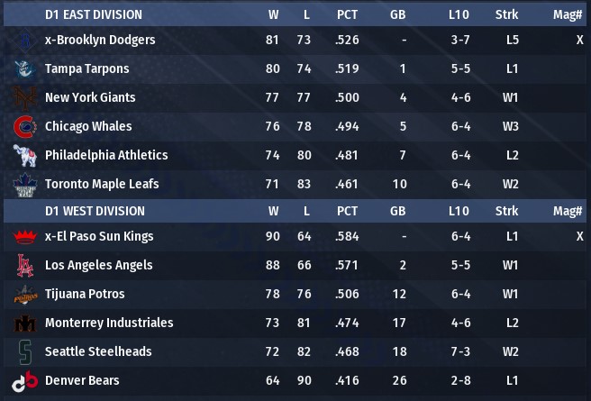
Task: Click the New York Giants logo
Action: (x=23, y=98)
